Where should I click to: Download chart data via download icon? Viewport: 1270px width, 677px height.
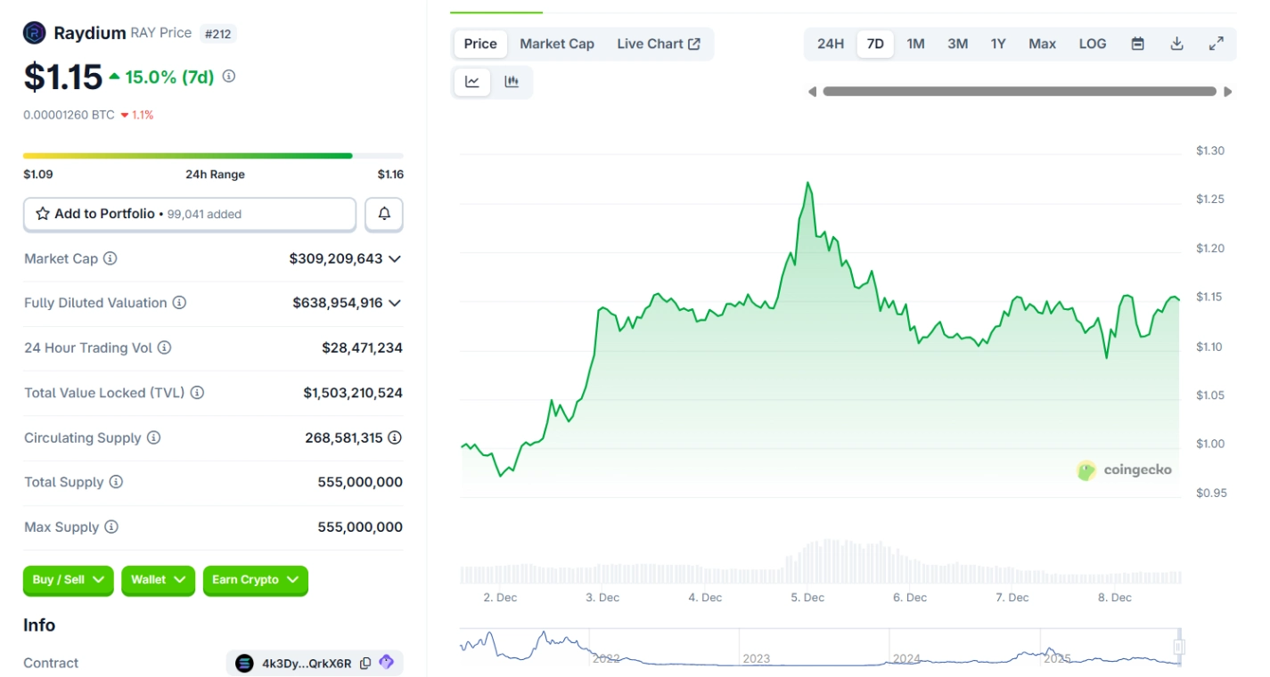coord(1176,44)
